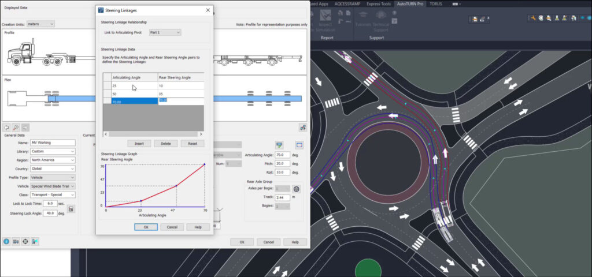Open the Express Tools ribbon tab
592x277 pixels.
coord(378,4)
